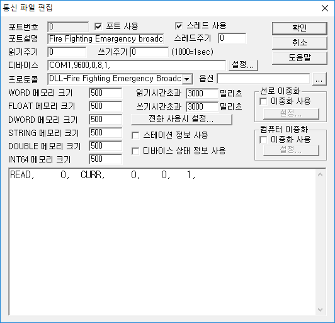Click the 옵션 browse ellipsis button
Viewport: 335px width, 323px height.
[319, 79]
